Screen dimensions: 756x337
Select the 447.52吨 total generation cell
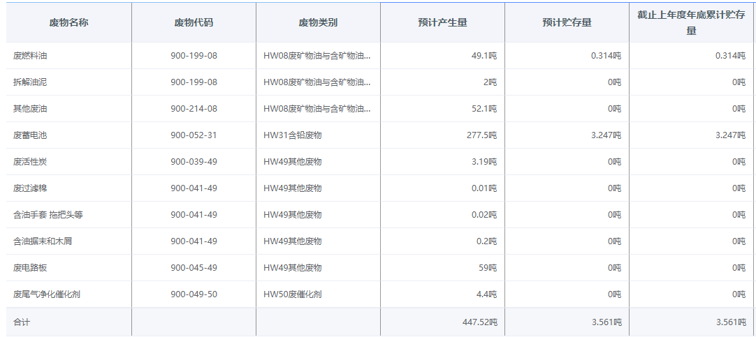point(479,322)
